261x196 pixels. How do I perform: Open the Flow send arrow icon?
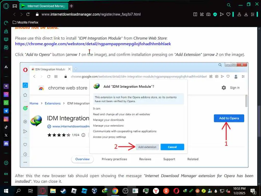pos(222,14)
